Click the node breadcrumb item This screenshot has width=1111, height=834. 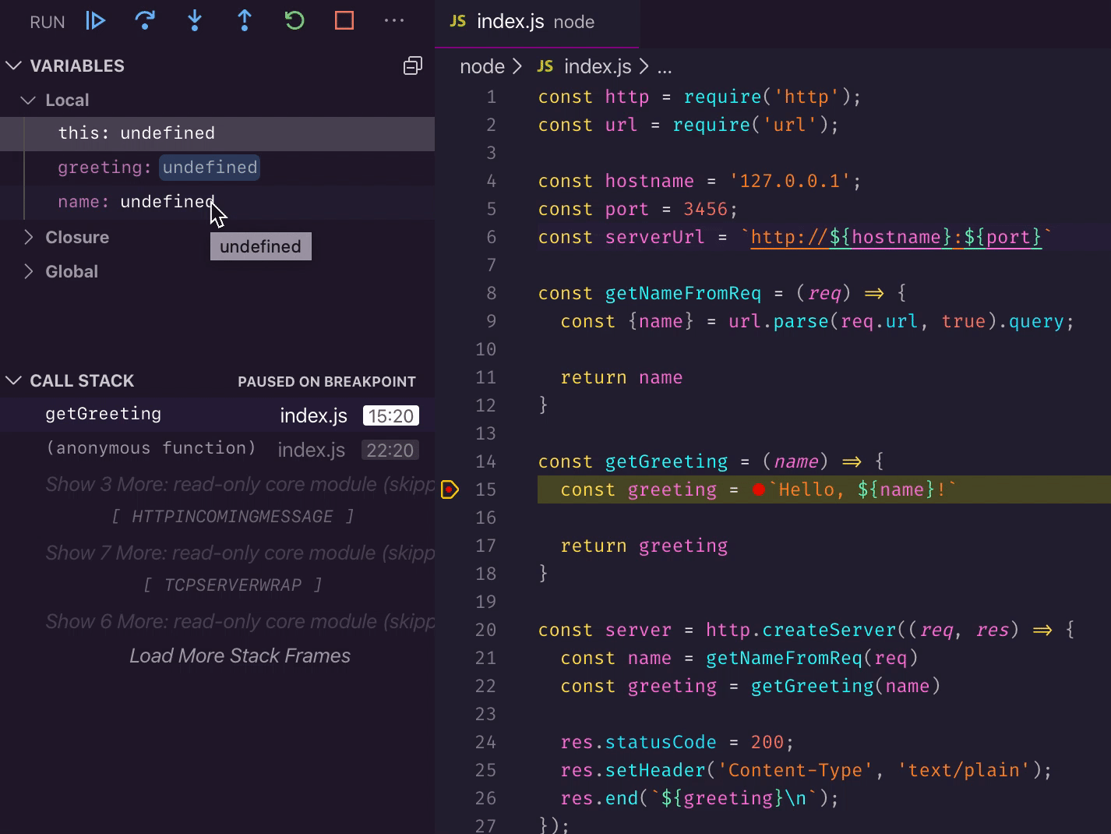point(481,67)
